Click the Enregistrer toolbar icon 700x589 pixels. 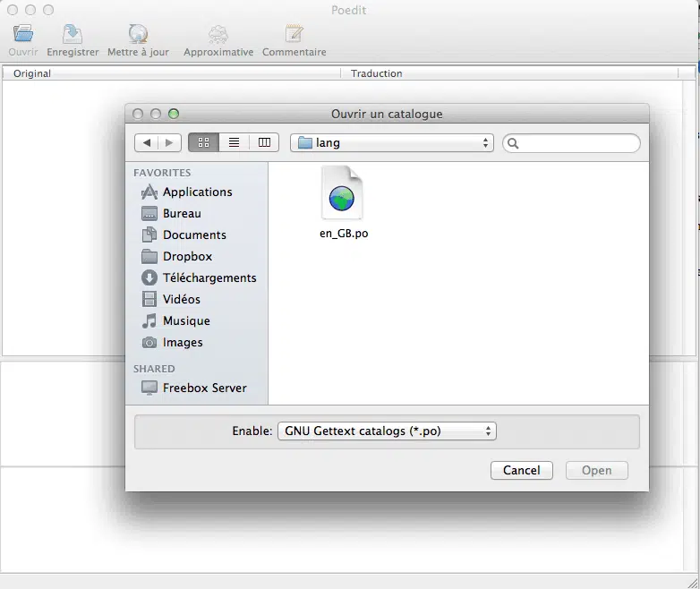73,35
